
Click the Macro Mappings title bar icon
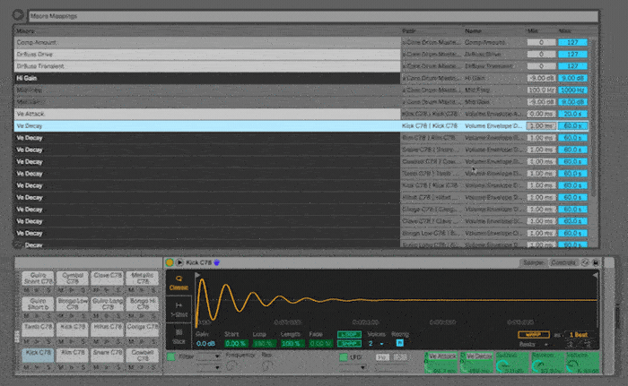pos(18,15)
